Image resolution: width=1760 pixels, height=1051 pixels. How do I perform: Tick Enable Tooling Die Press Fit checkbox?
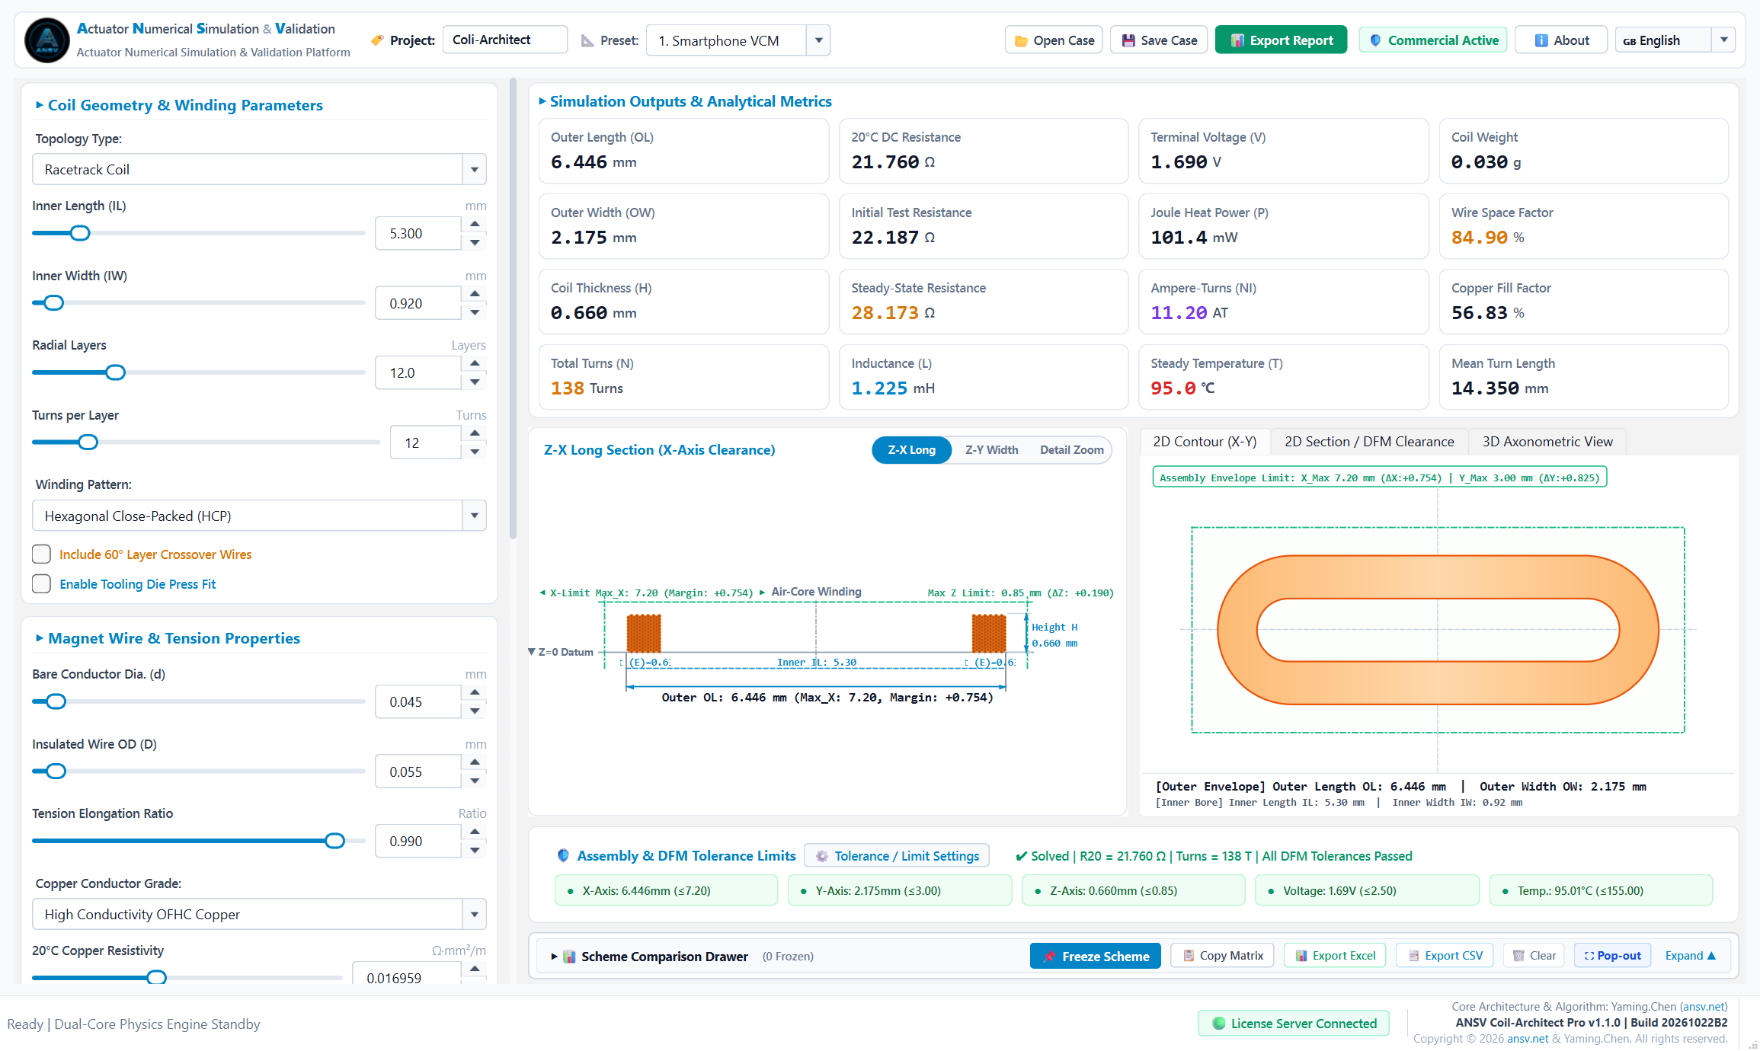pyautogui.click(x=41, y=584)
